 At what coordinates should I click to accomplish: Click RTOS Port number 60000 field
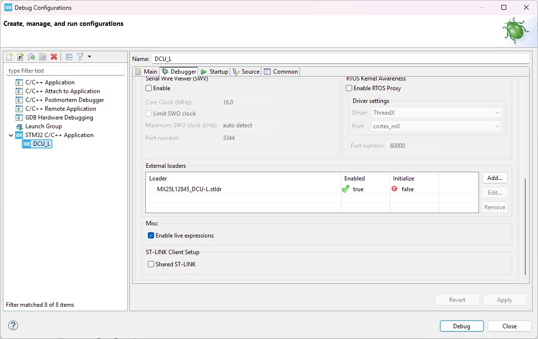click(415, 146)
